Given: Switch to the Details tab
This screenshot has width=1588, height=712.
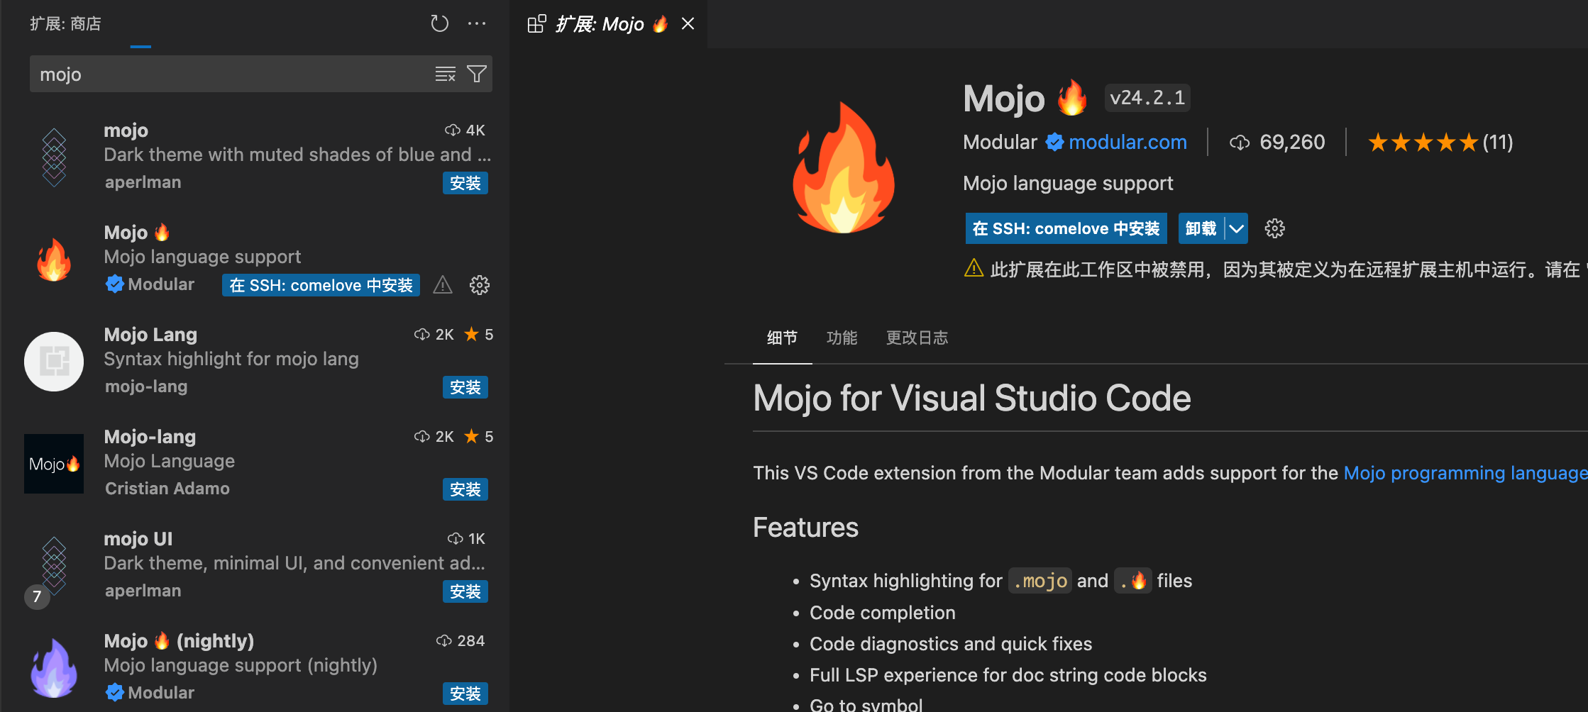Looking at the screenshot, I should click(782, 338).
